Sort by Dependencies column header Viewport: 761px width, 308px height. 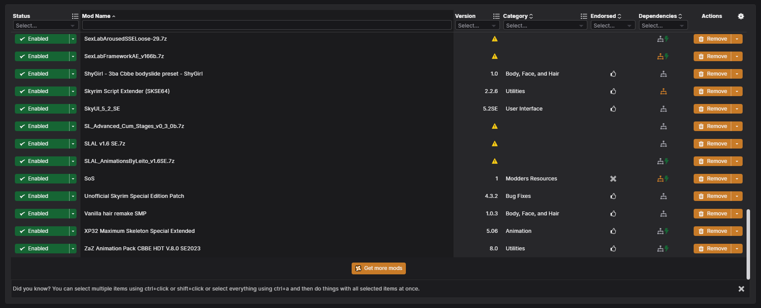pyautogui.click(x=660, y=16)
